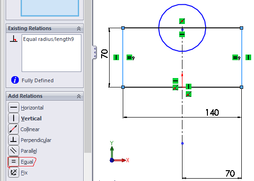Choose the Parallel relation label
This screenshot has height=181, width=254.
tap(29, 151)
